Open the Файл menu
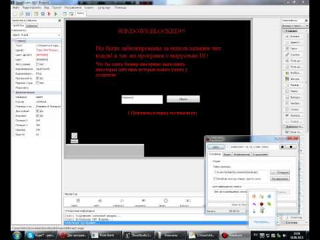Viewport: 320px width, 240px height. 16,7
